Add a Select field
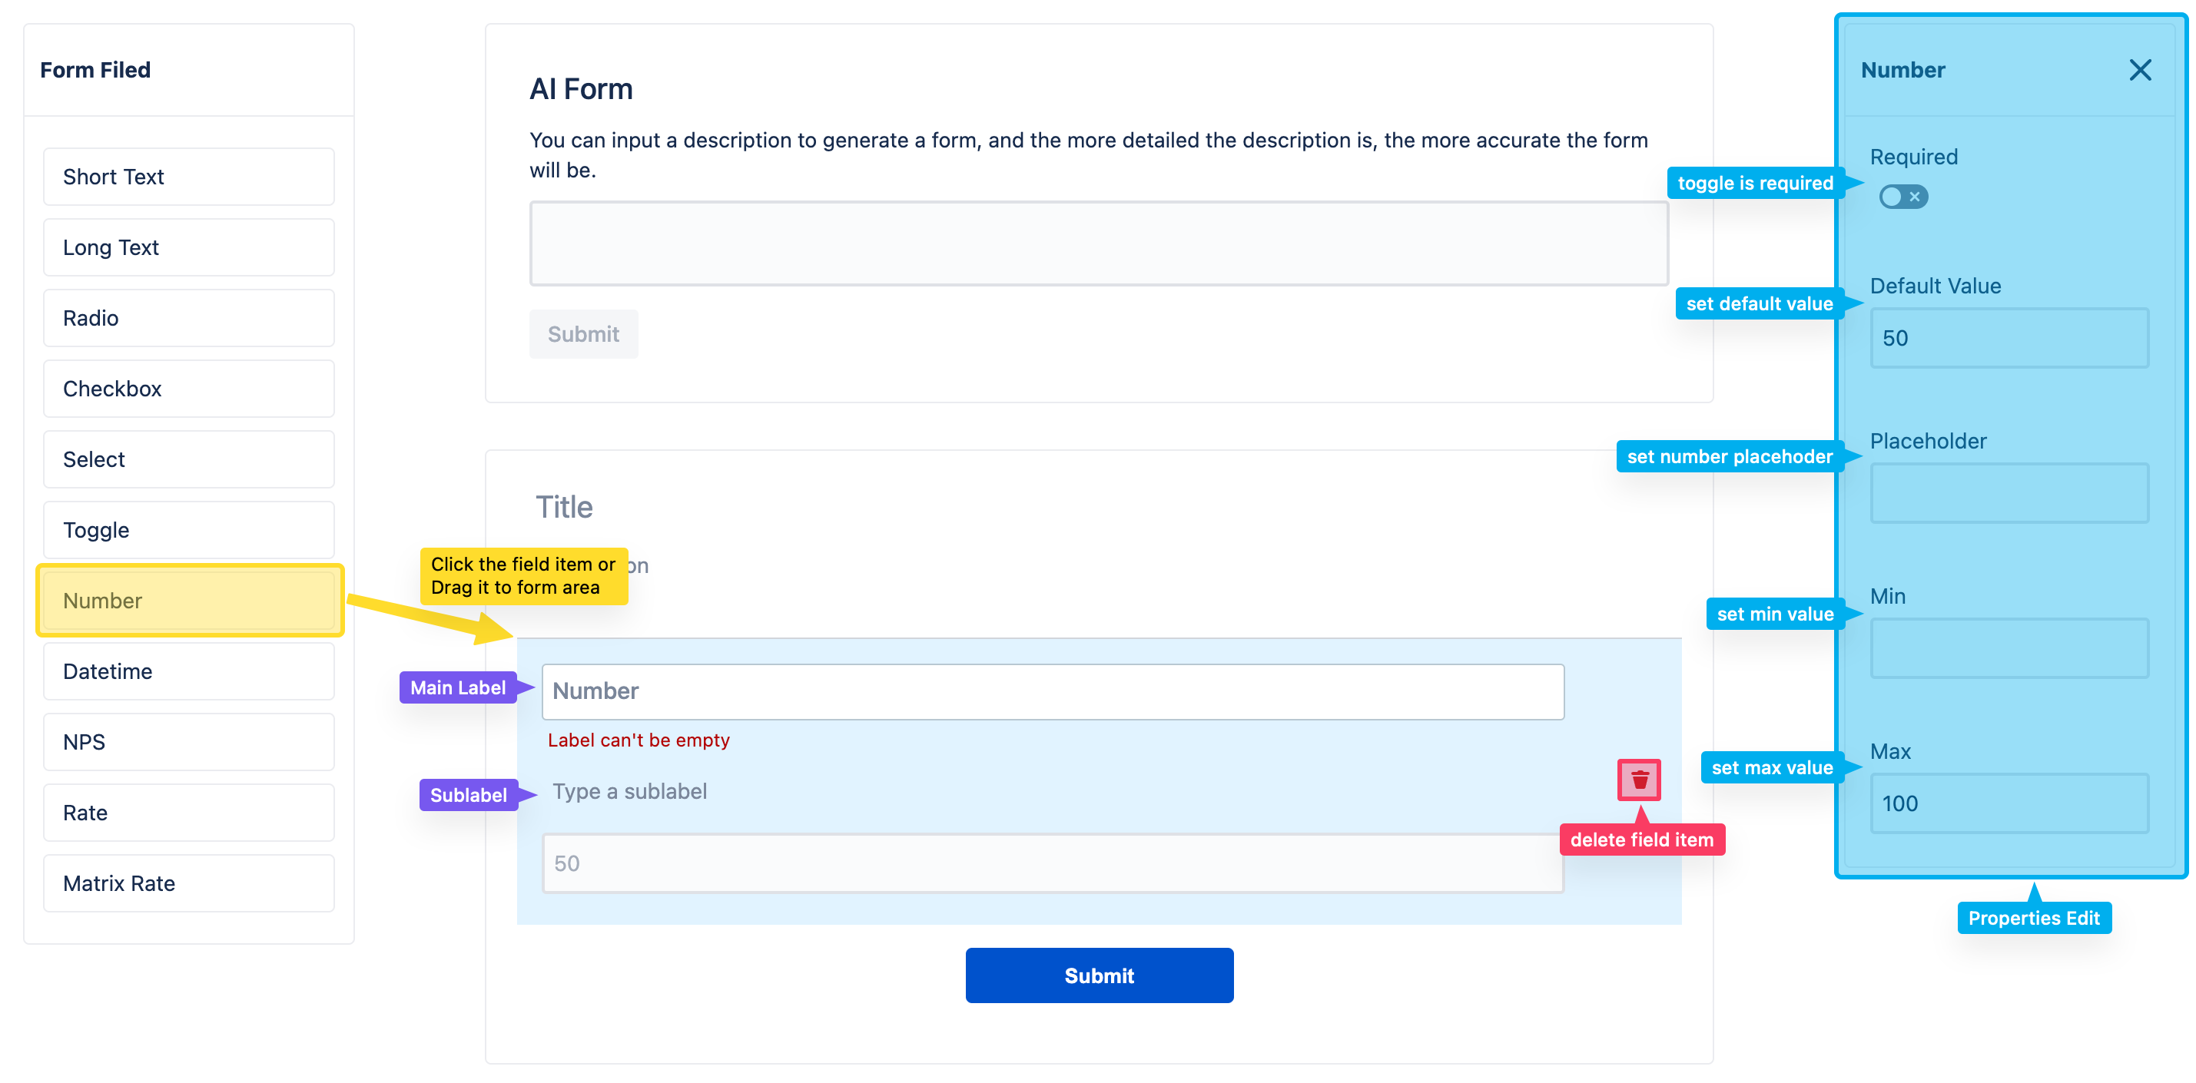 click(x=188, y=459)
